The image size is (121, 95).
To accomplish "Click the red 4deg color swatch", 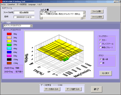I will coord(9,34).
